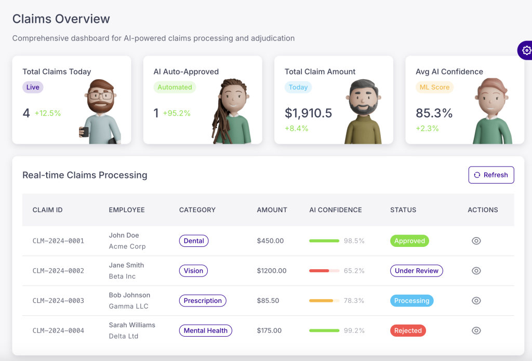Select claim ID CLM-2024-0002
This screenshot has width=532, height=361.
click(58, 271)
